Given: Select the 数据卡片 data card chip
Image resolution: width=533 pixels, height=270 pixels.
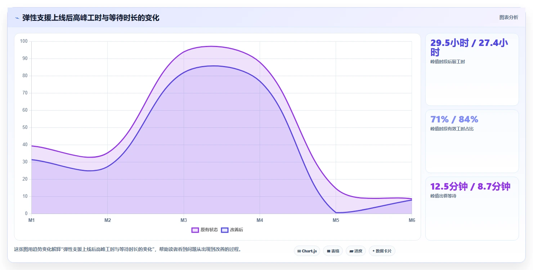Looking at the screenshot, I should point(382,251).
